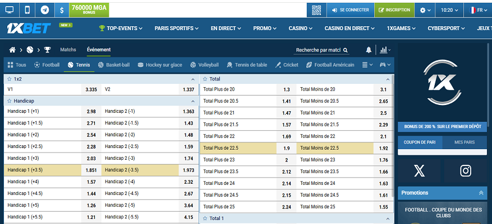Image resolution: width=492 pixels, height=224 pixels.
Task: Switch to the Événement tab
Action: coord(99,50)
